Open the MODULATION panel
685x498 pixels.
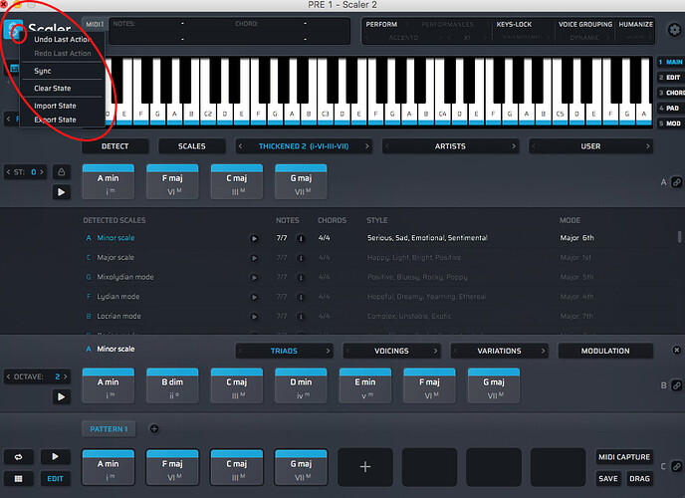point(605,351)
